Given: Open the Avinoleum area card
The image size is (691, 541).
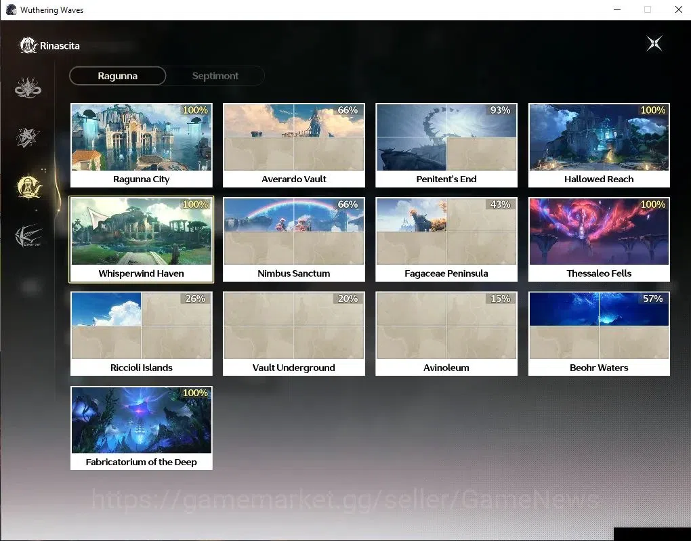Looking at the screenshot, I should (446, 334).
